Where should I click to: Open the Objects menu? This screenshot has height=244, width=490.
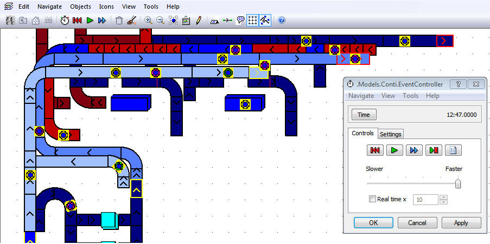tap(81, 7)
